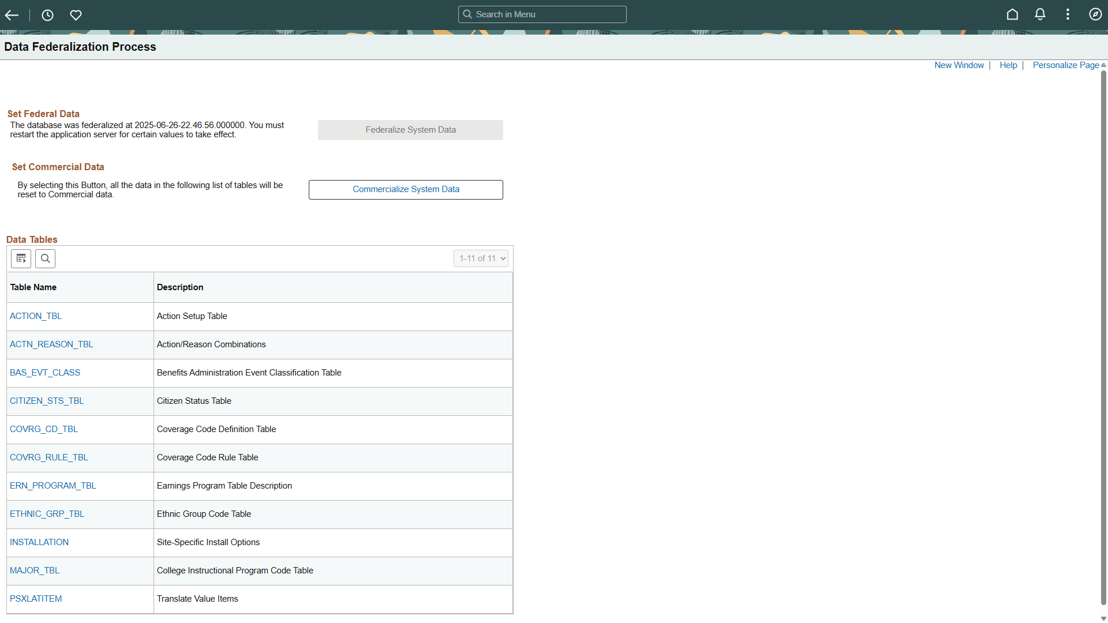Open the COVRG_CD_TBL table link
The width and height of the screenshot is (1108, 623).
point(44,429)
